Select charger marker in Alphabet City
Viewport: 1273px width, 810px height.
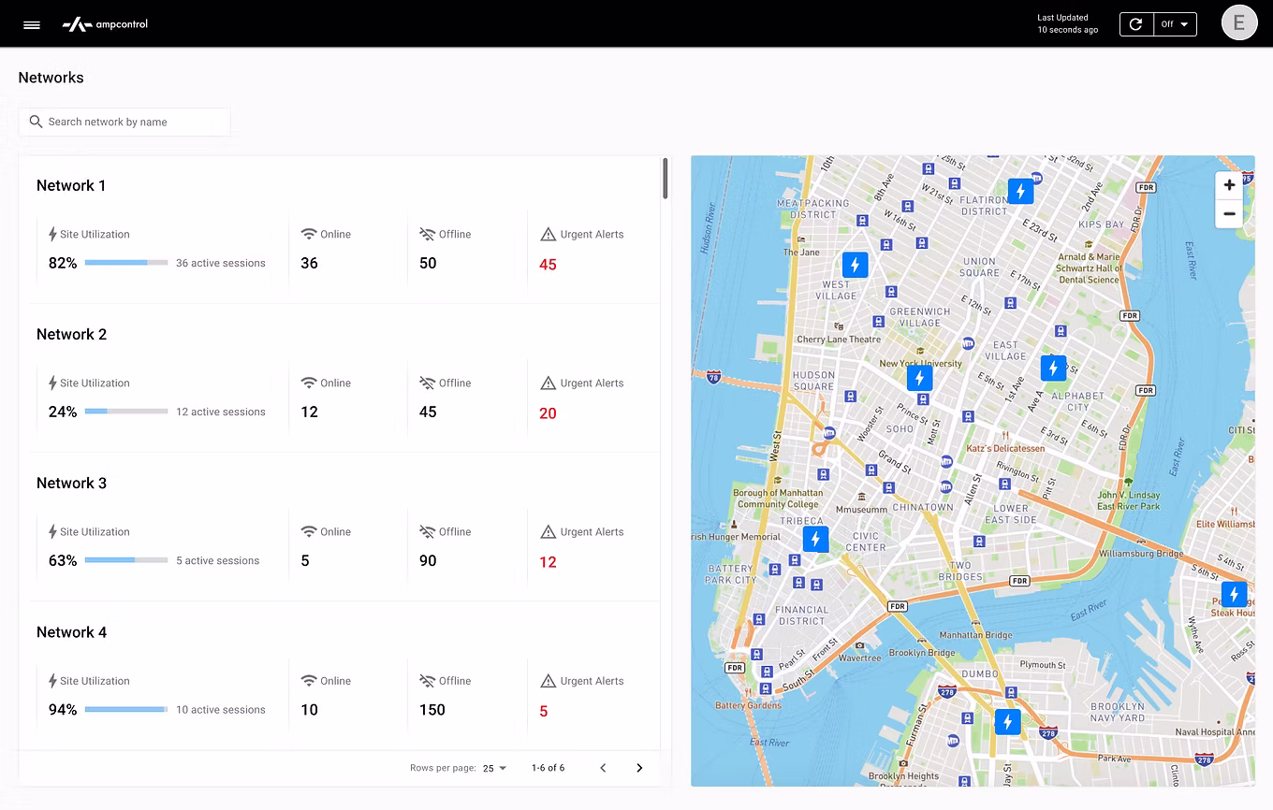[1053, 368]
